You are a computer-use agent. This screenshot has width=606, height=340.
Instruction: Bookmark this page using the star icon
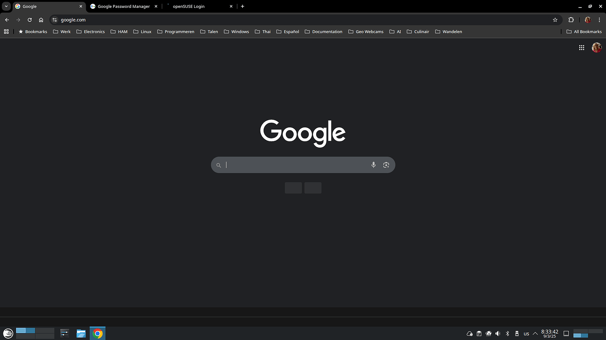tap(555, 20)
